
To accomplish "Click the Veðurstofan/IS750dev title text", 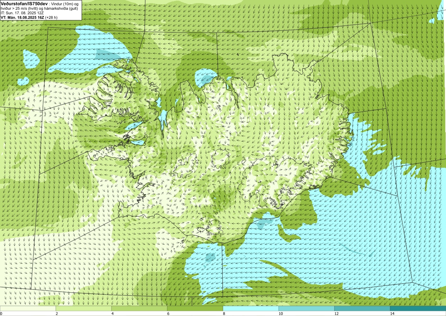I will coord(24,3).
